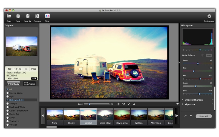Switch to the Frame tab

coord(30,84)
